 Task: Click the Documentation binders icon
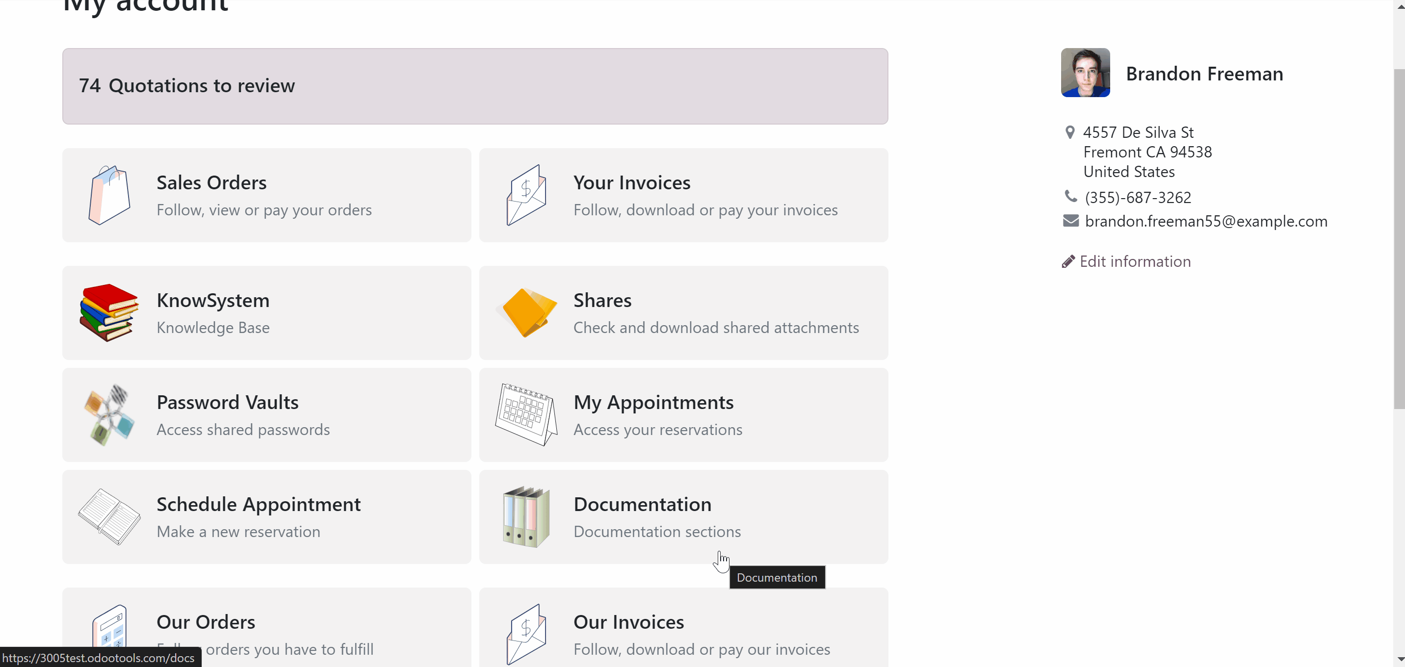coord(526,516)
